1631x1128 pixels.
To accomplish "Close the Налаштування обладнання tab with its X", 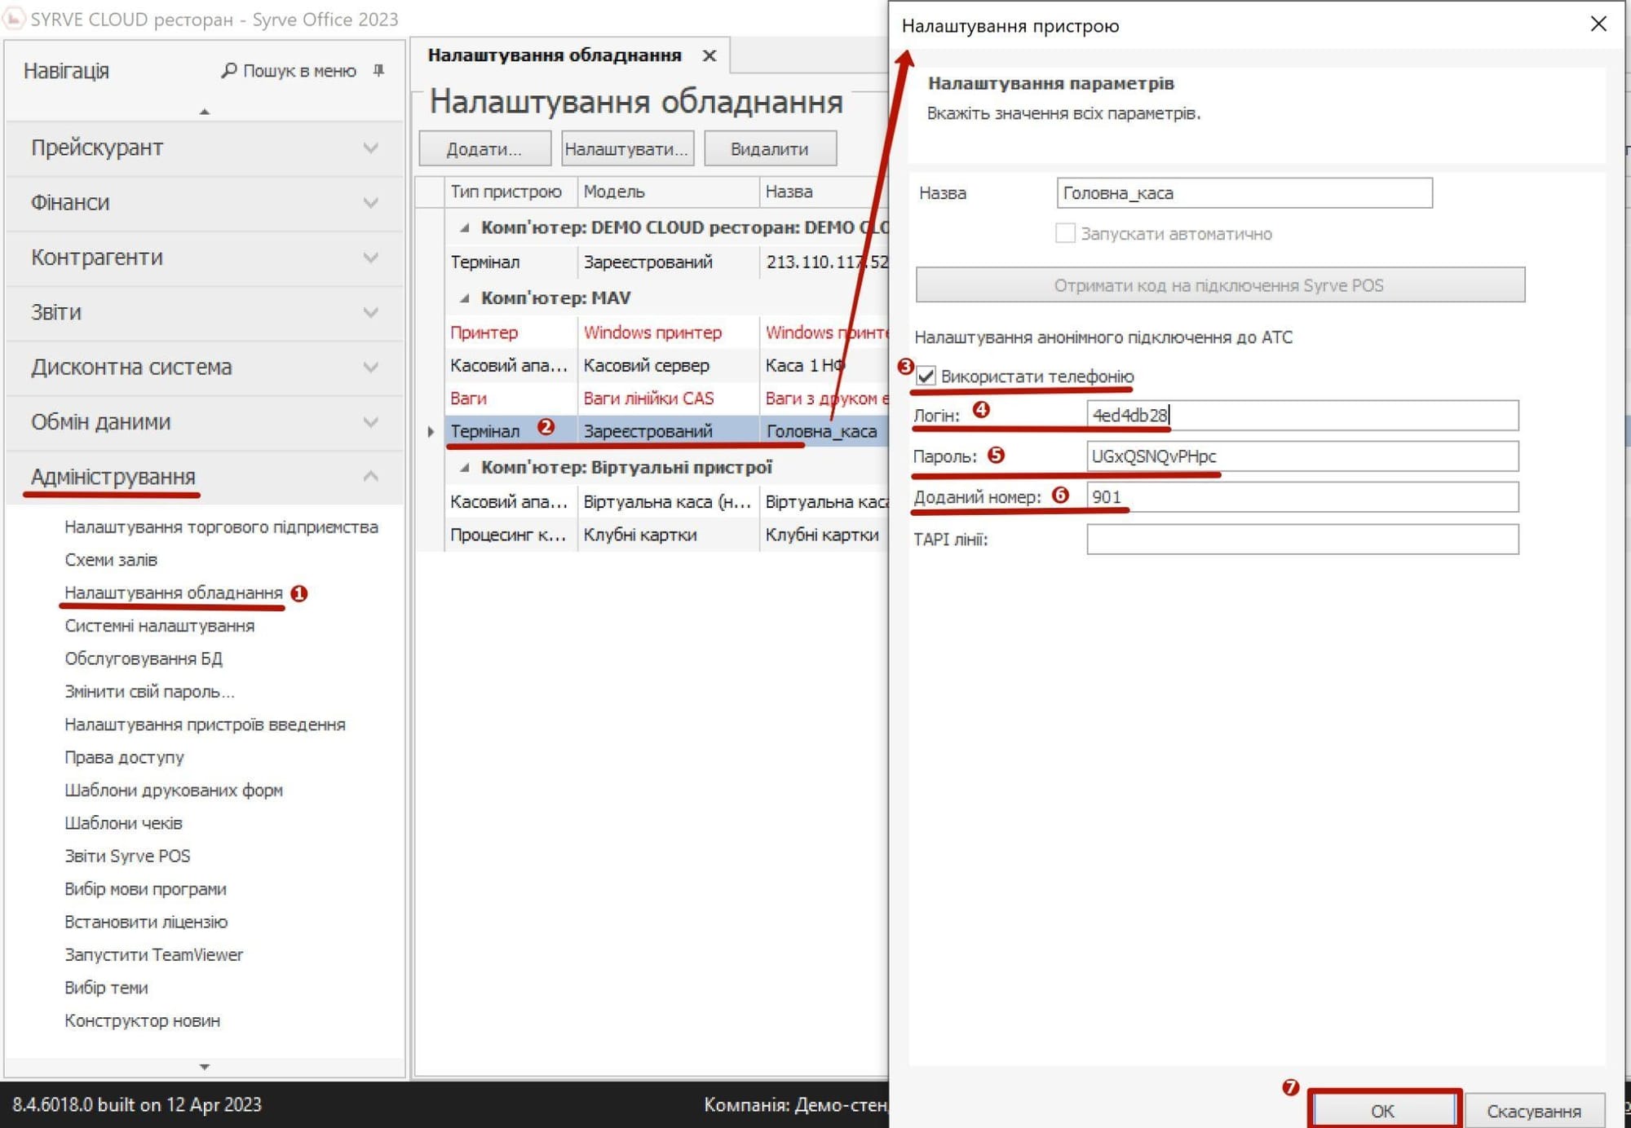I will pos(709,55).
